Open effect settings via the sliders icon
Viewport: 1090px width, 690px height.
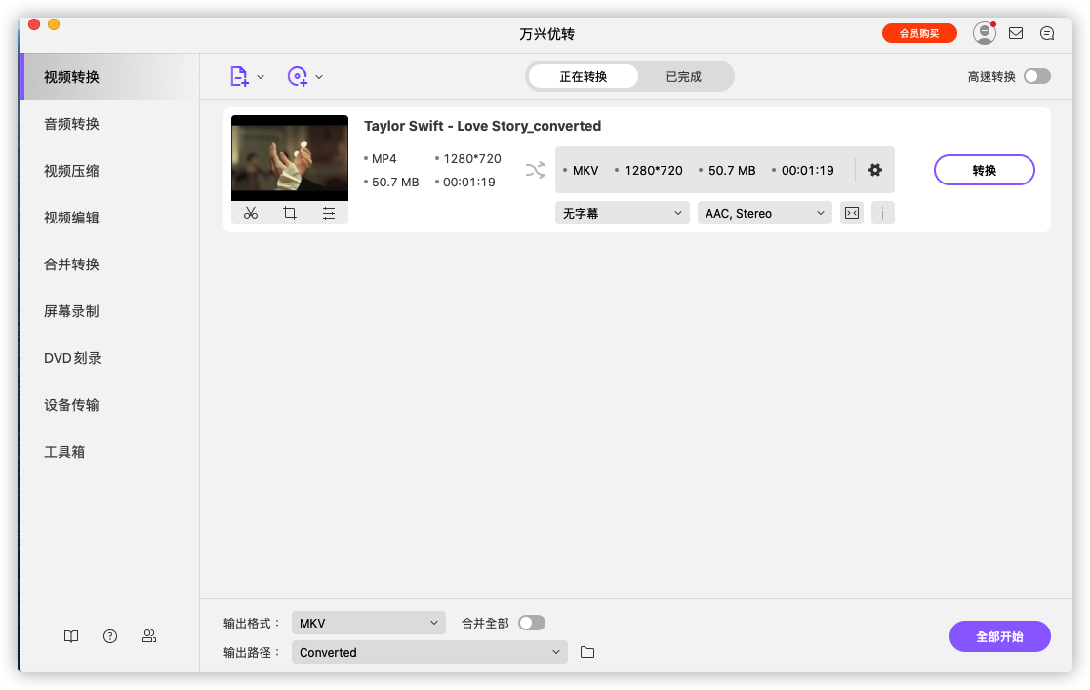pyautogui.click(x=329, y=212)
